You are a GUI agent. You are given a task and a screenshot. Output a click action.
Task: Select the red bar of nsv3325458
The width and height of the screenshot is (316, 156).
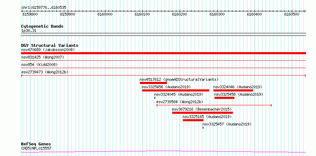click(x=224, y=98)
